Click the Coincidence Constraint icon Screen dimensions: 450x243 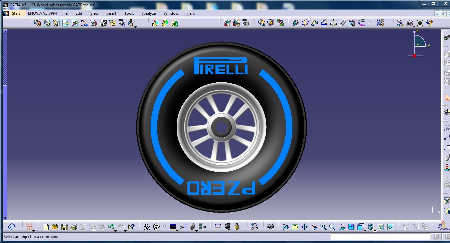[295, 23]
